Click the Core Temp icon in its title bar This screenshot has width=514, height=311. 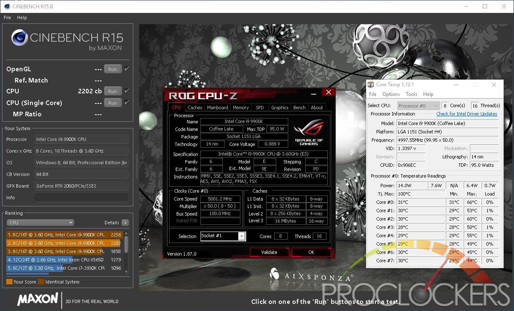click(x=371, y=85)
